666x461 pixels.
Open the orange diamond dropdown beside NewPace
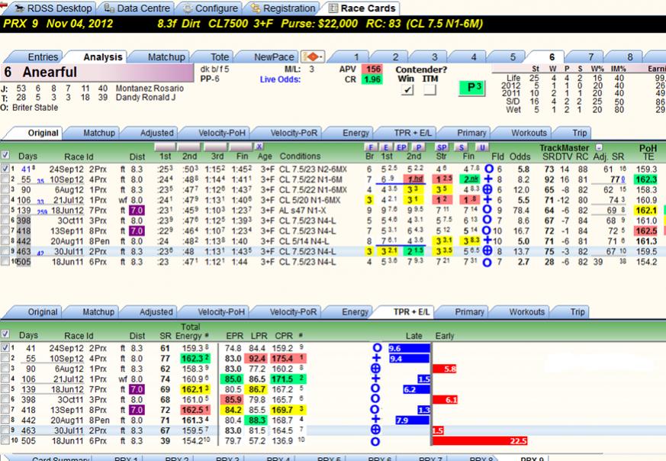click(x=312, y=56)
